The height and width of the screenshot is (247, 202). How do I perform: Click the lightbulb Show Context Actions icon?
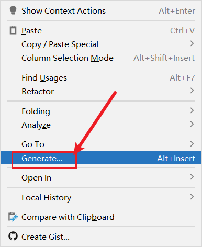point(13,10)
